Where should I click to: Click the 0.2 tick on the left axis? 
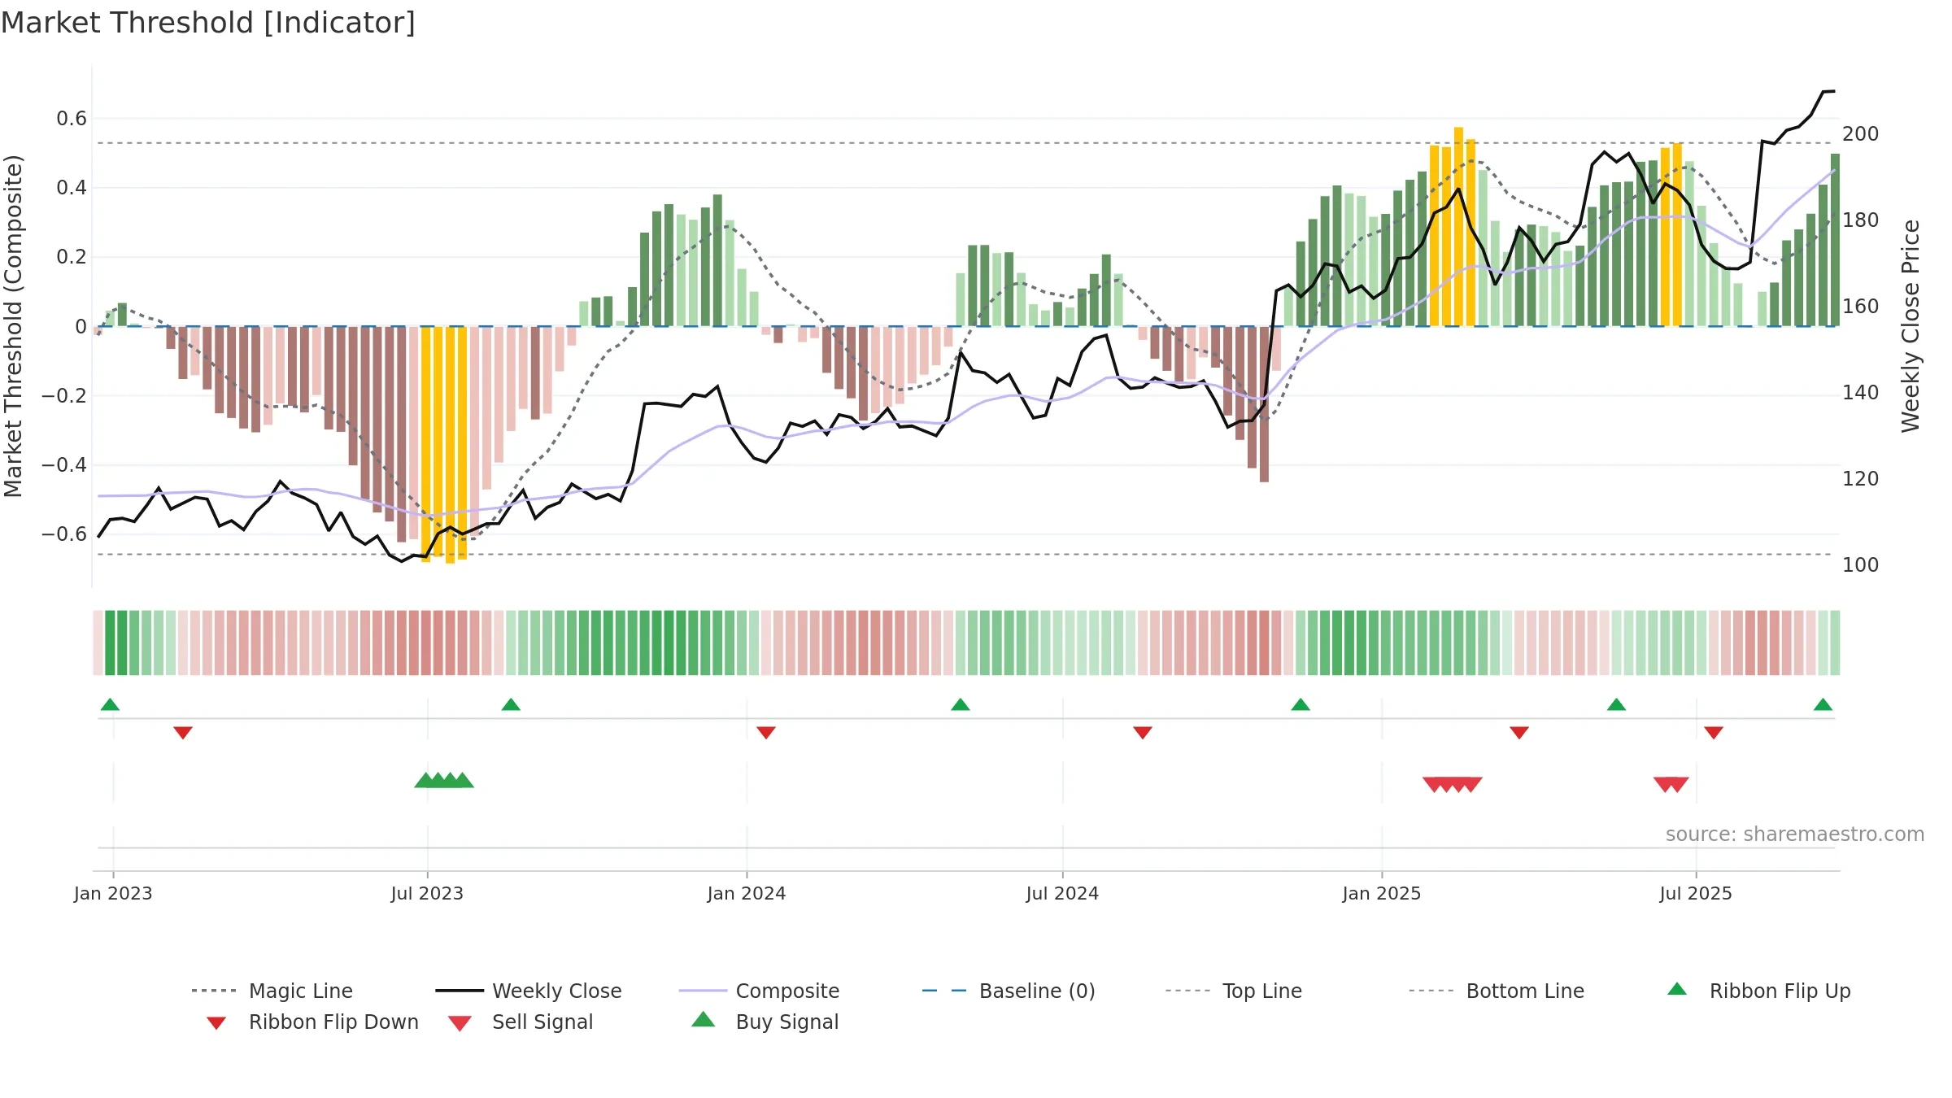pos(72,257)
